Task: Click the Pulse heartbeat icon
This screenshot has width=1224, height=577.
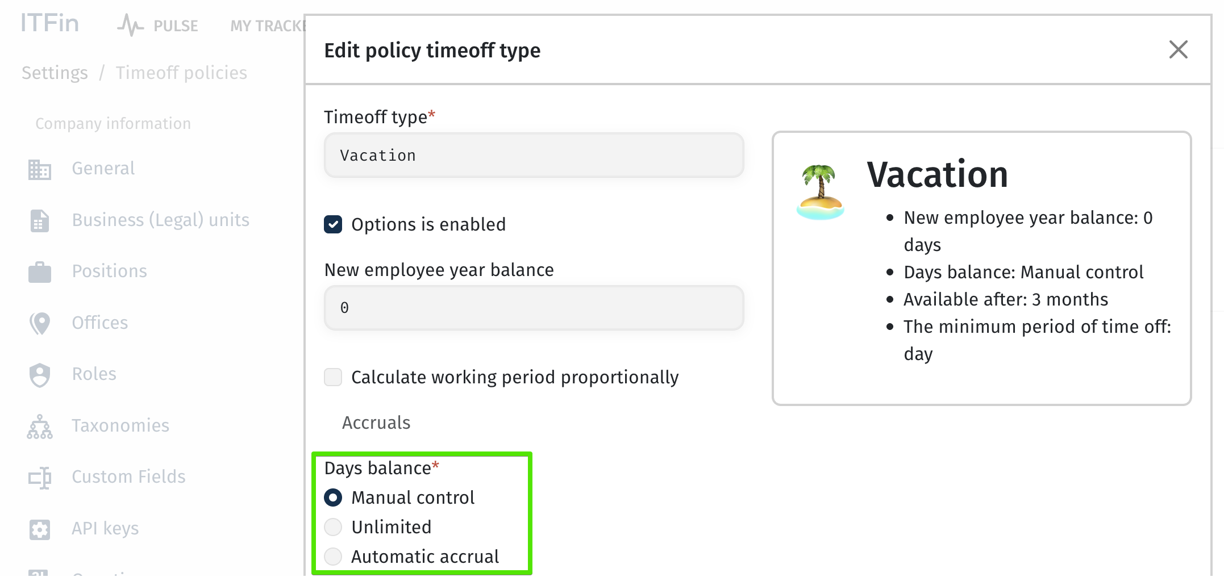Action: pos(130,26)
